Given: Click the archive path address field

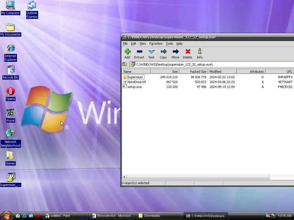Looking at the screenshot, I should (x=212, y=64).
